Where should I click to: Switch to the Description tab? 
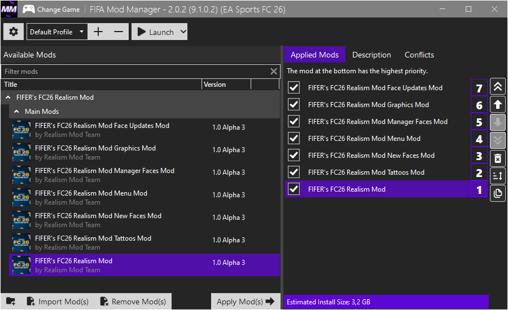point(371,55)
